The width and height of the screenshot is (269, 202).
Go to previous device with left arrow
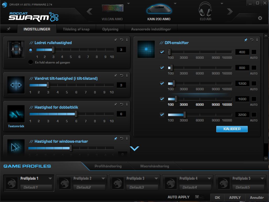pos(89,12)
